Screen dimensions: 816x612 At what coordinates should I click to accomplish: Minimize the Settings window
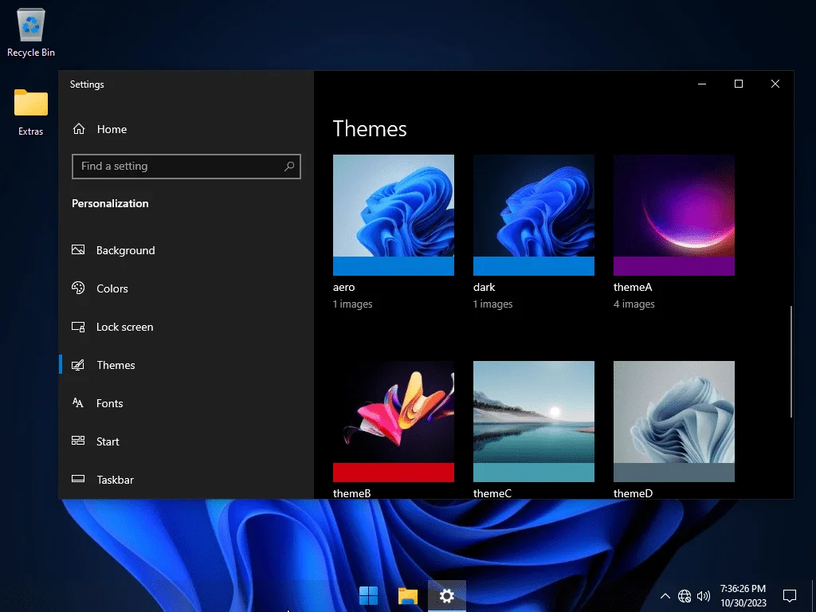click(702, 84)
